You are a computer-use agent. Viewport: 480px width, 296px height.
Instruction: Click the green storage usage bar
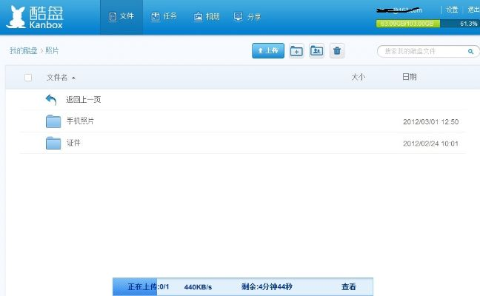point(407,24)
